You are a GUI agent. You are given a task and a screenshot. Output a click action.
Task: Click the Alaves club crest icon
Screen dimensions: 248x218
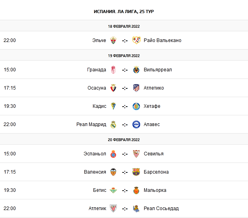click(x=136, y=124)
